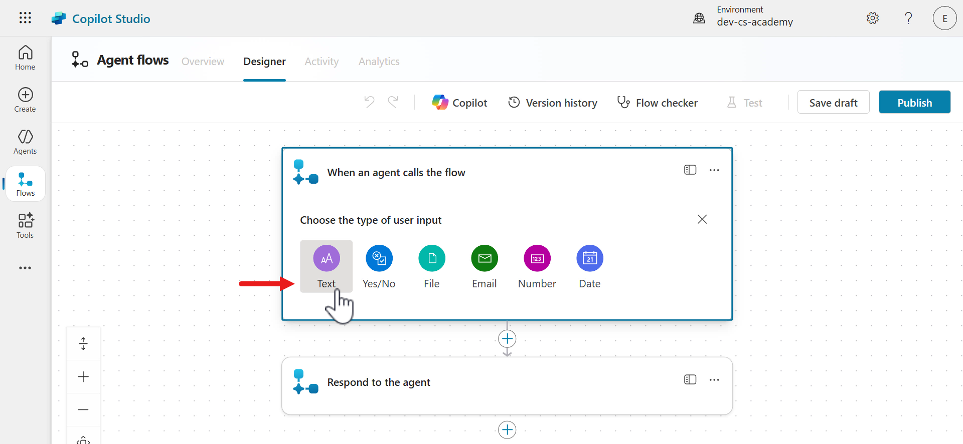The image size is (963, 444).
Task: Toggle side panel on Respond to the agent card
Action: pos(690,380)
